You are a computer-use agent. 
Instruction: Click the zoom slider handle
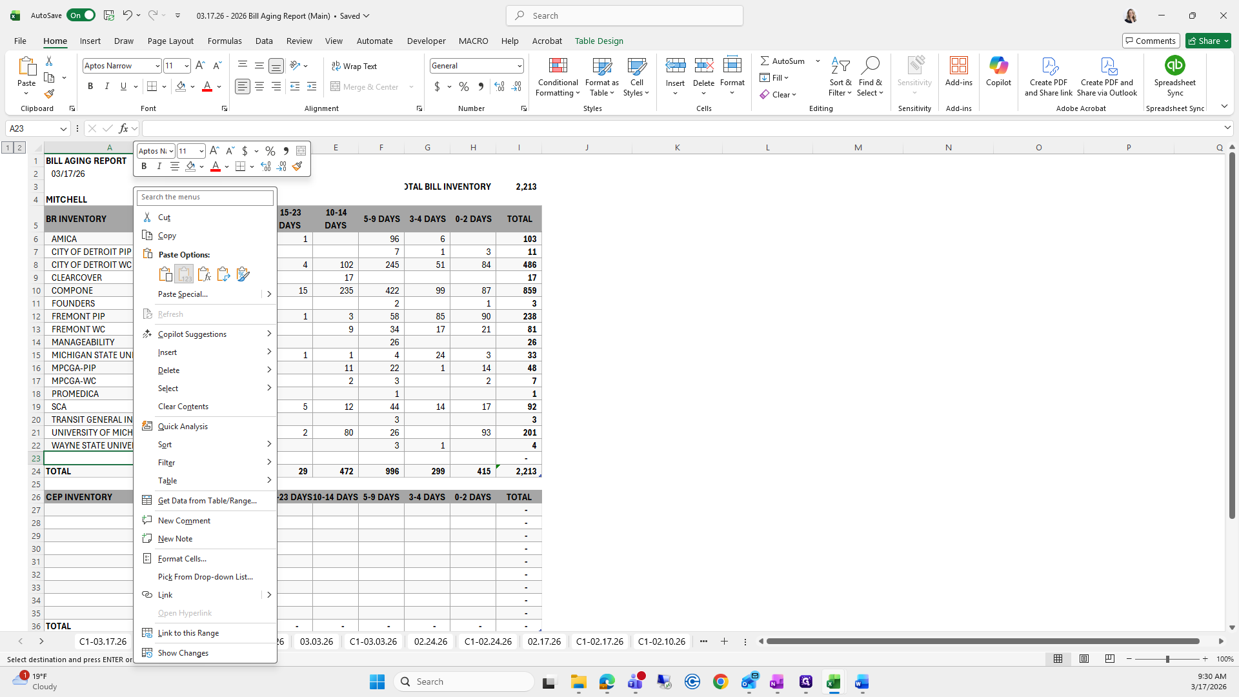[1167, 659]
